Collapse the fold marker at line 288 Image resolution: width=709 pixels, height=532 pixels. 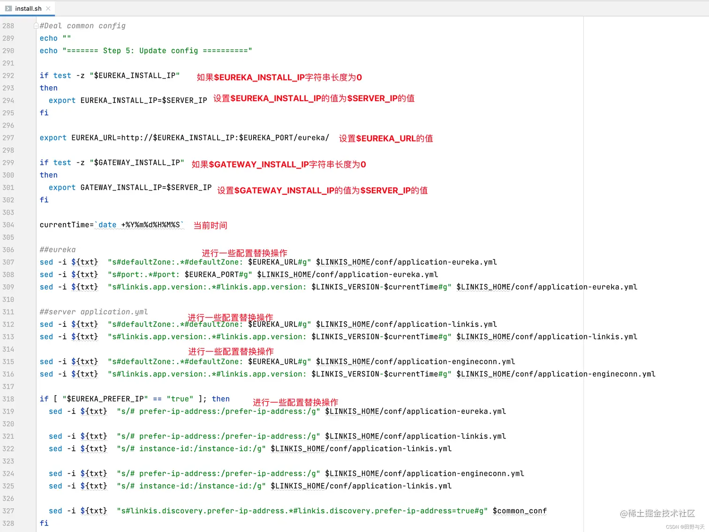click(36, 26)
